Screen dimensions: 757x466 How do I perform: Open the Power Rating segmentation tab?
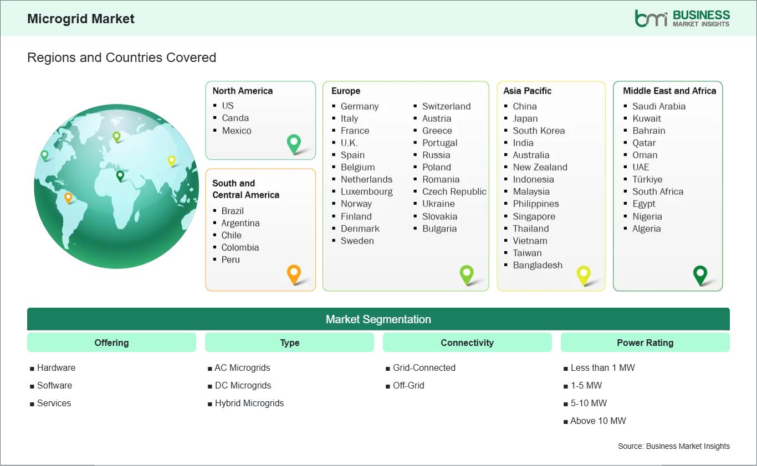(x=645, y=342)
